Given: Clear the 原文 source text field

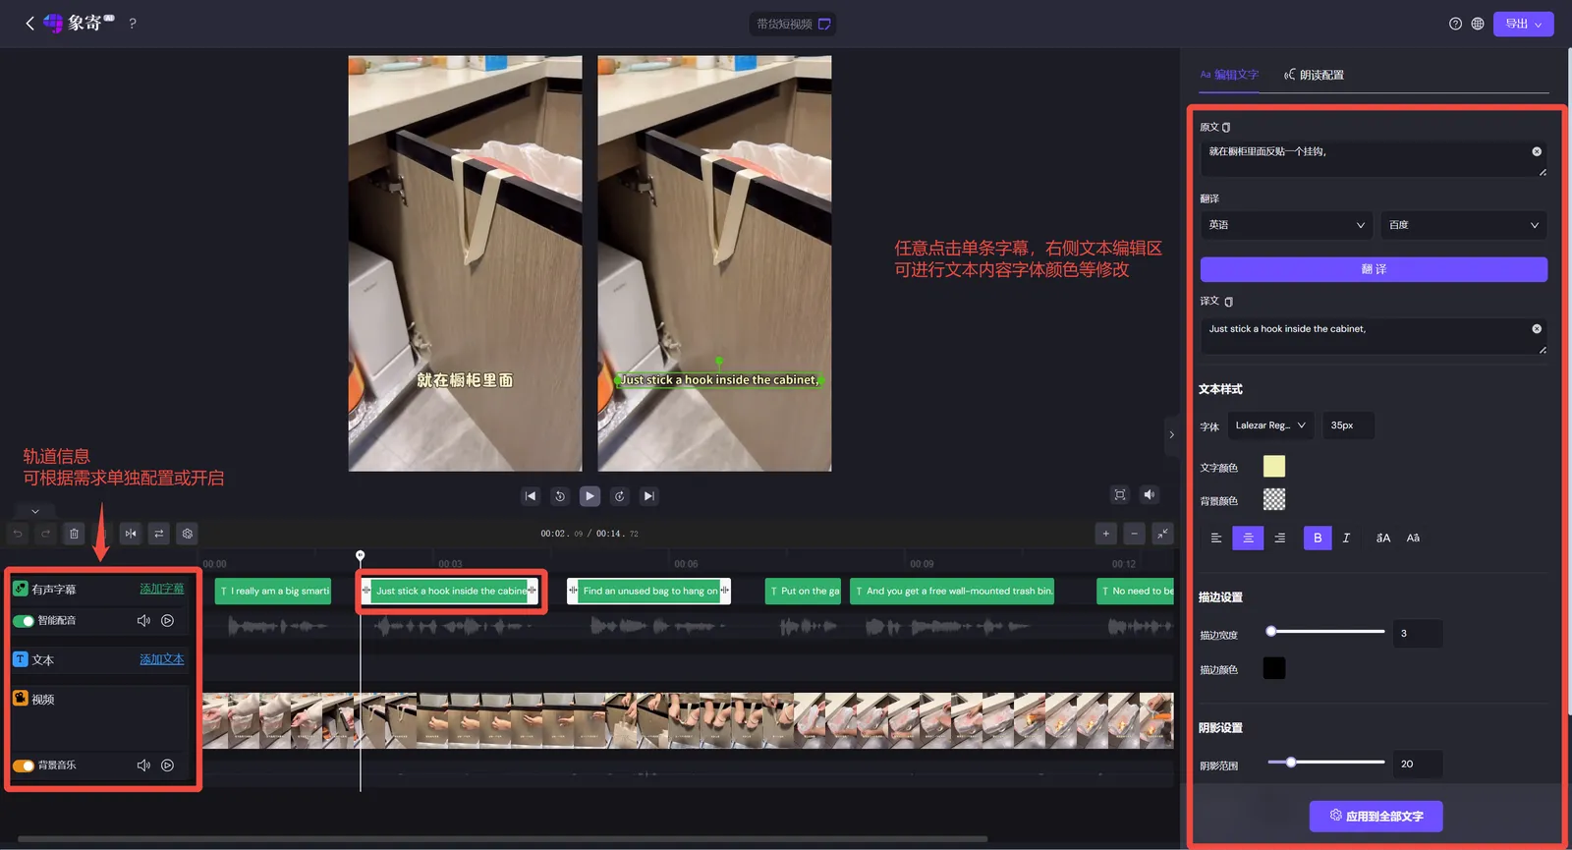Looking at the screenshot, I should pos(1537,151).
